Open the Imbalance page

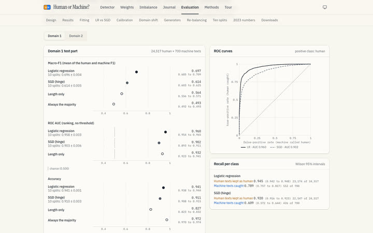[148, 7]
